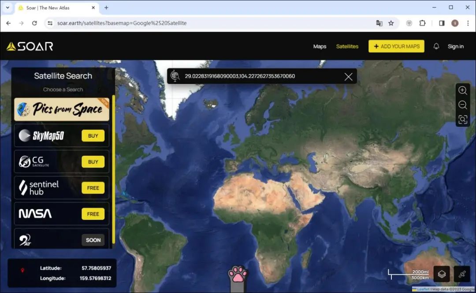This screenshot has width=476, height=293.
Task: Click the globe search icon
Action: pos(175,76)
